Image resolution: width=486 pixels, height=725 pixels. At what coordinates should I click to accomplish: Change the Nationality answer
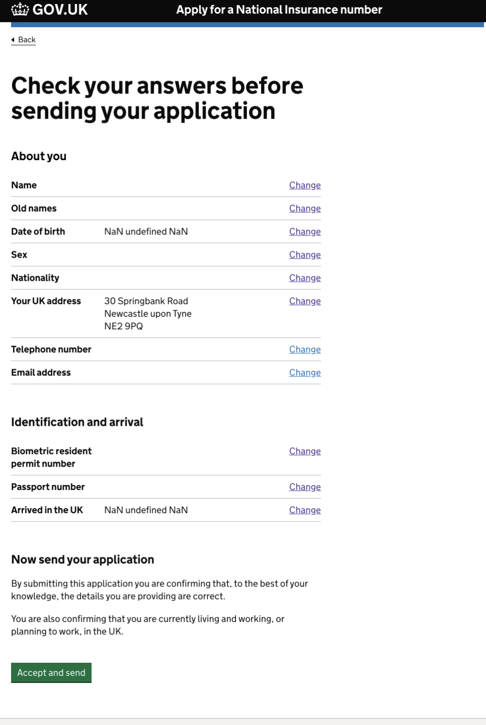click(x=305, y=278)
